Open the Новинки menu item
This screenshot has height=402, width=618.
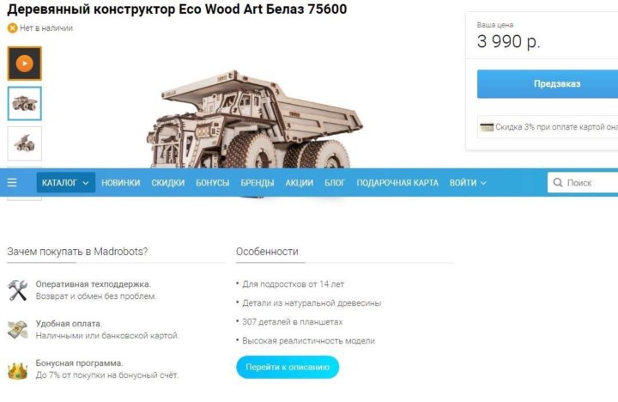pos(121,183)
